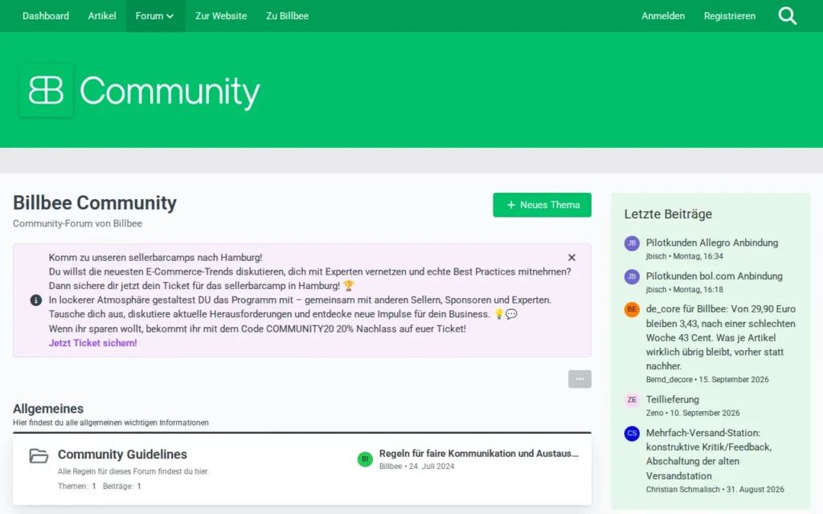Click the Letzte Beiträge heading

click(668, 214)
